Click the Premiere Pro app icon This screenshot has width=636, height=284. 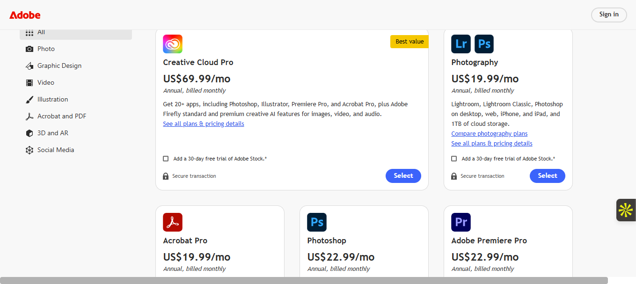coord(461,222)
